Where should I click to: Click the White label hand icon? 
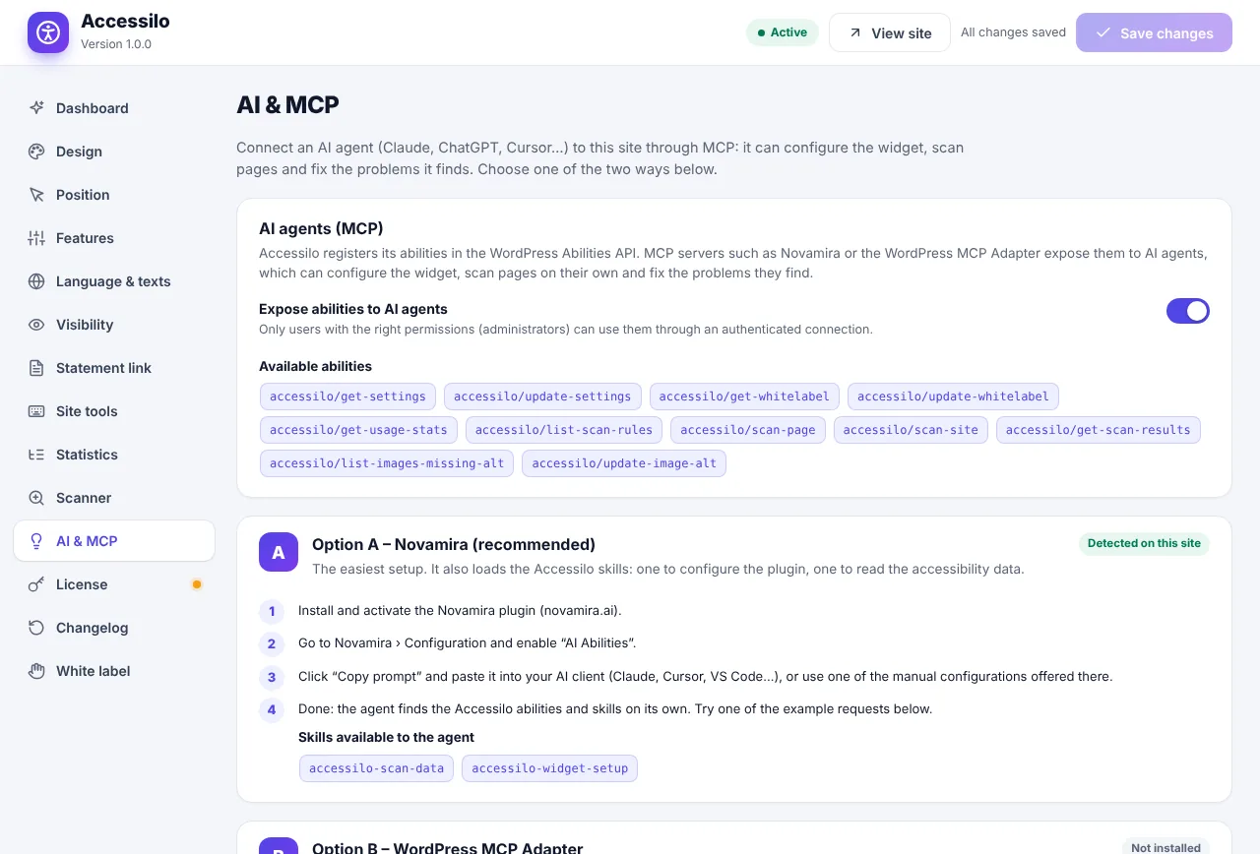pyautogui.click(x=36, y=671)
